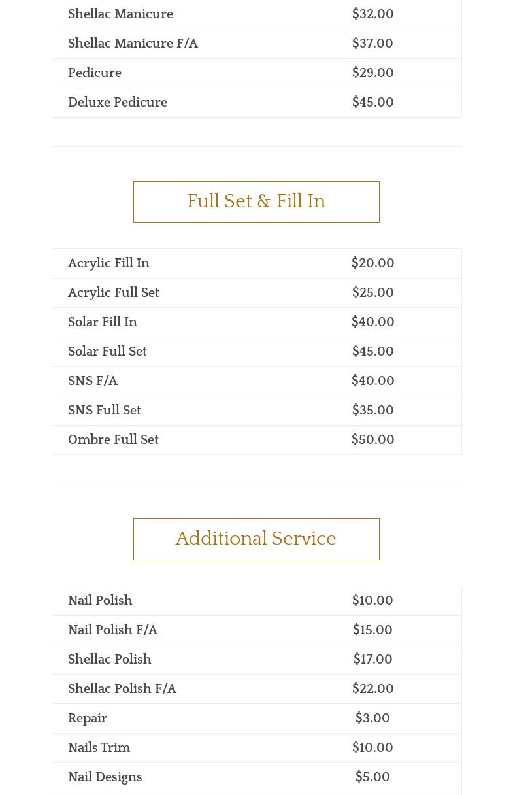Click the Solar Full Set service name
Screen dimensions: 513x795
tap(107, 352)
